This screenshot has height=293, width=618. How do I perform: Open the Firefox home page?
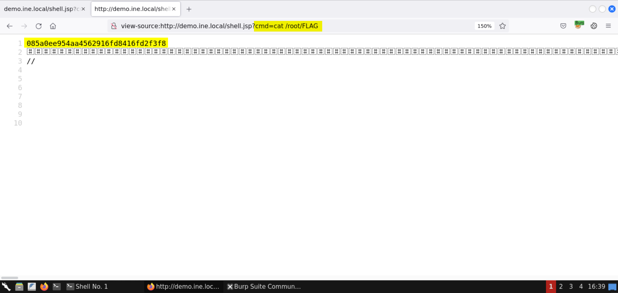(53, 26)
